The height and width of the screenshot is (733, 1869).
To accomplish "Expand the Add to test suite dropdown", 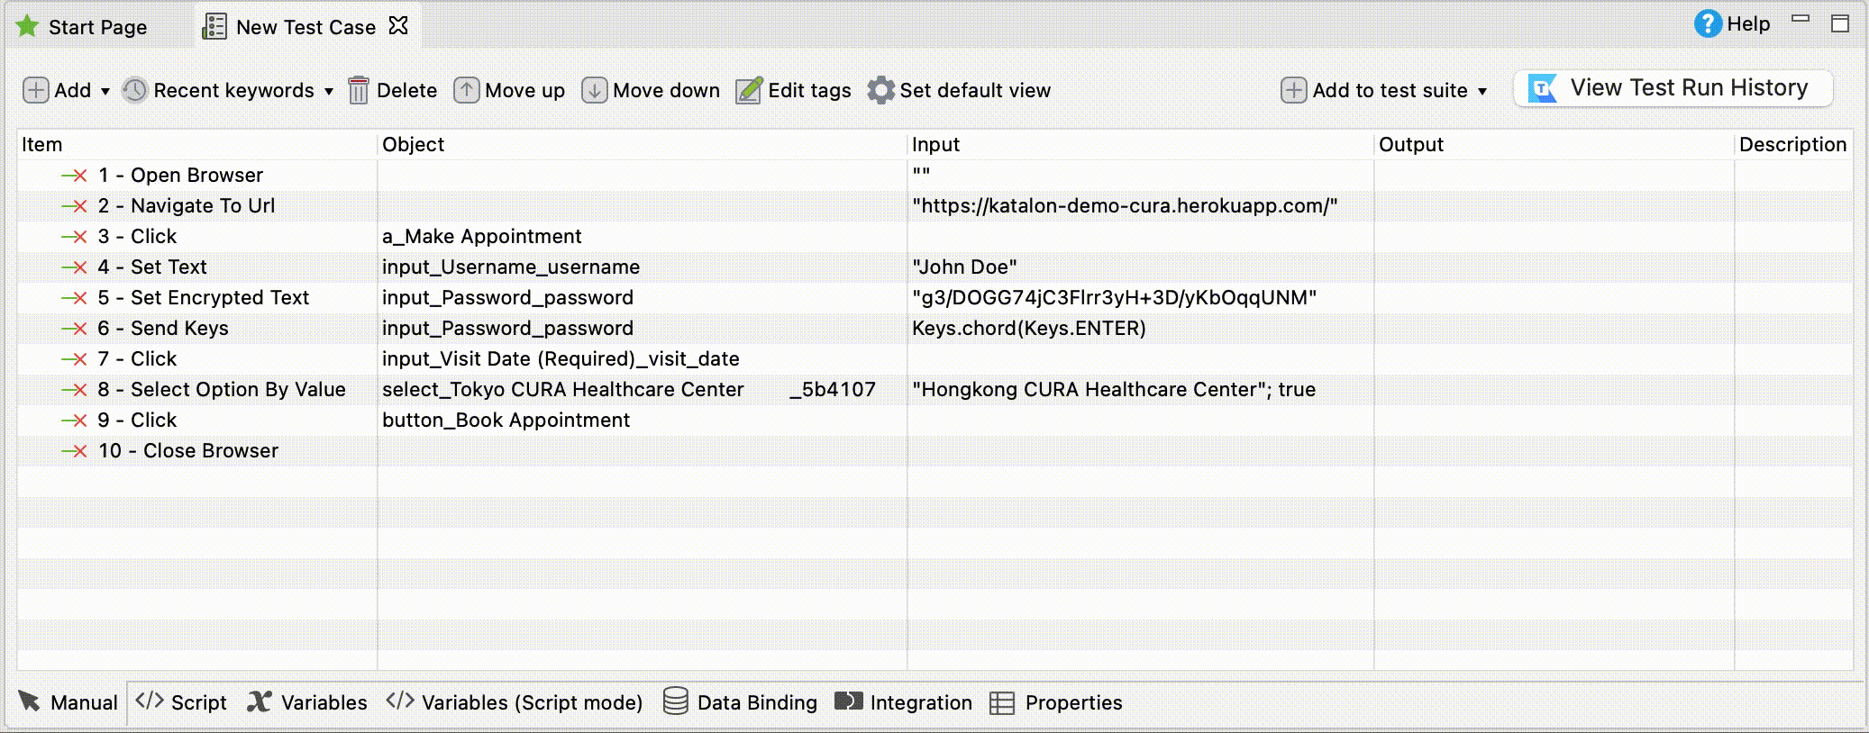I will pyautogui.click(x=1482, y=92).
